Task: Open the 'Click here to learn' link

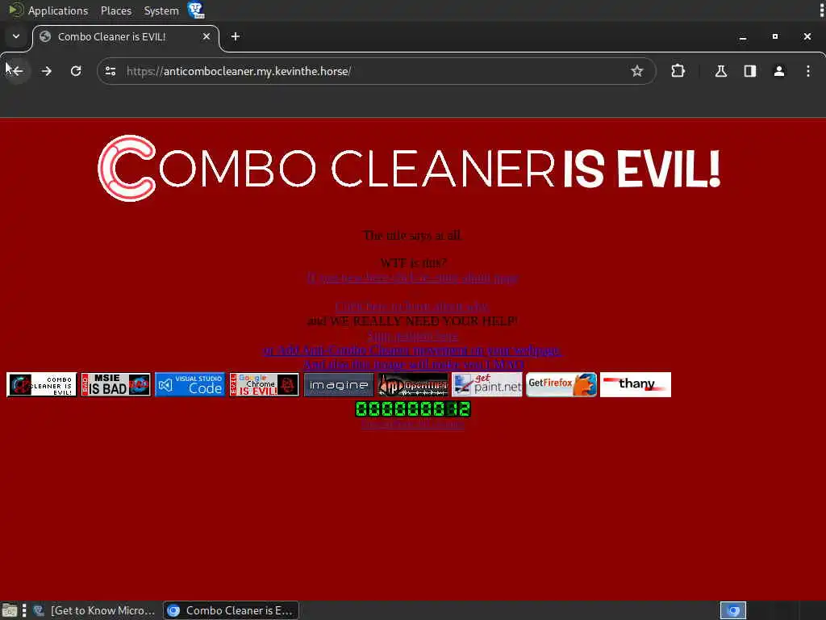Action: coord(412,306)
